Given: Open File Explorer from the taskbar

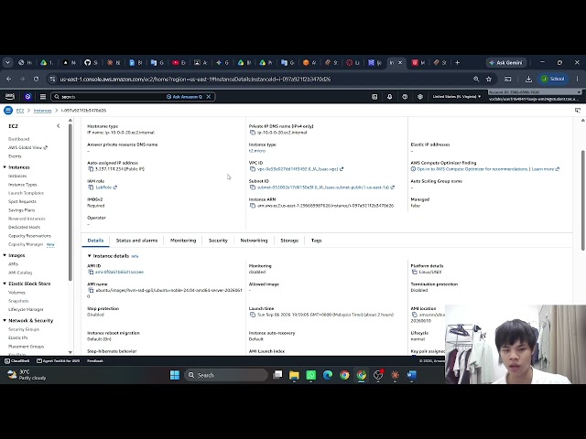Looking at the screenshot, I should coord(294,375).
